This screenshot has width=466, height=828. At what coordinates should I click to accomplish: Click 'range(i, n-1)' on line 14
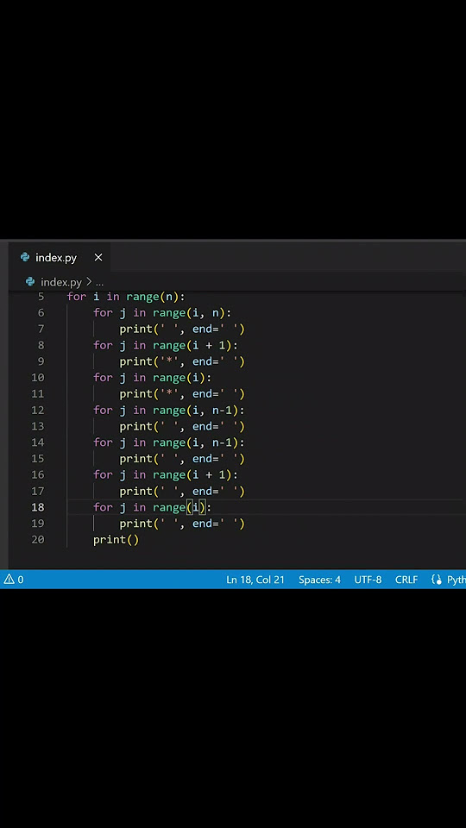(196, 442)
